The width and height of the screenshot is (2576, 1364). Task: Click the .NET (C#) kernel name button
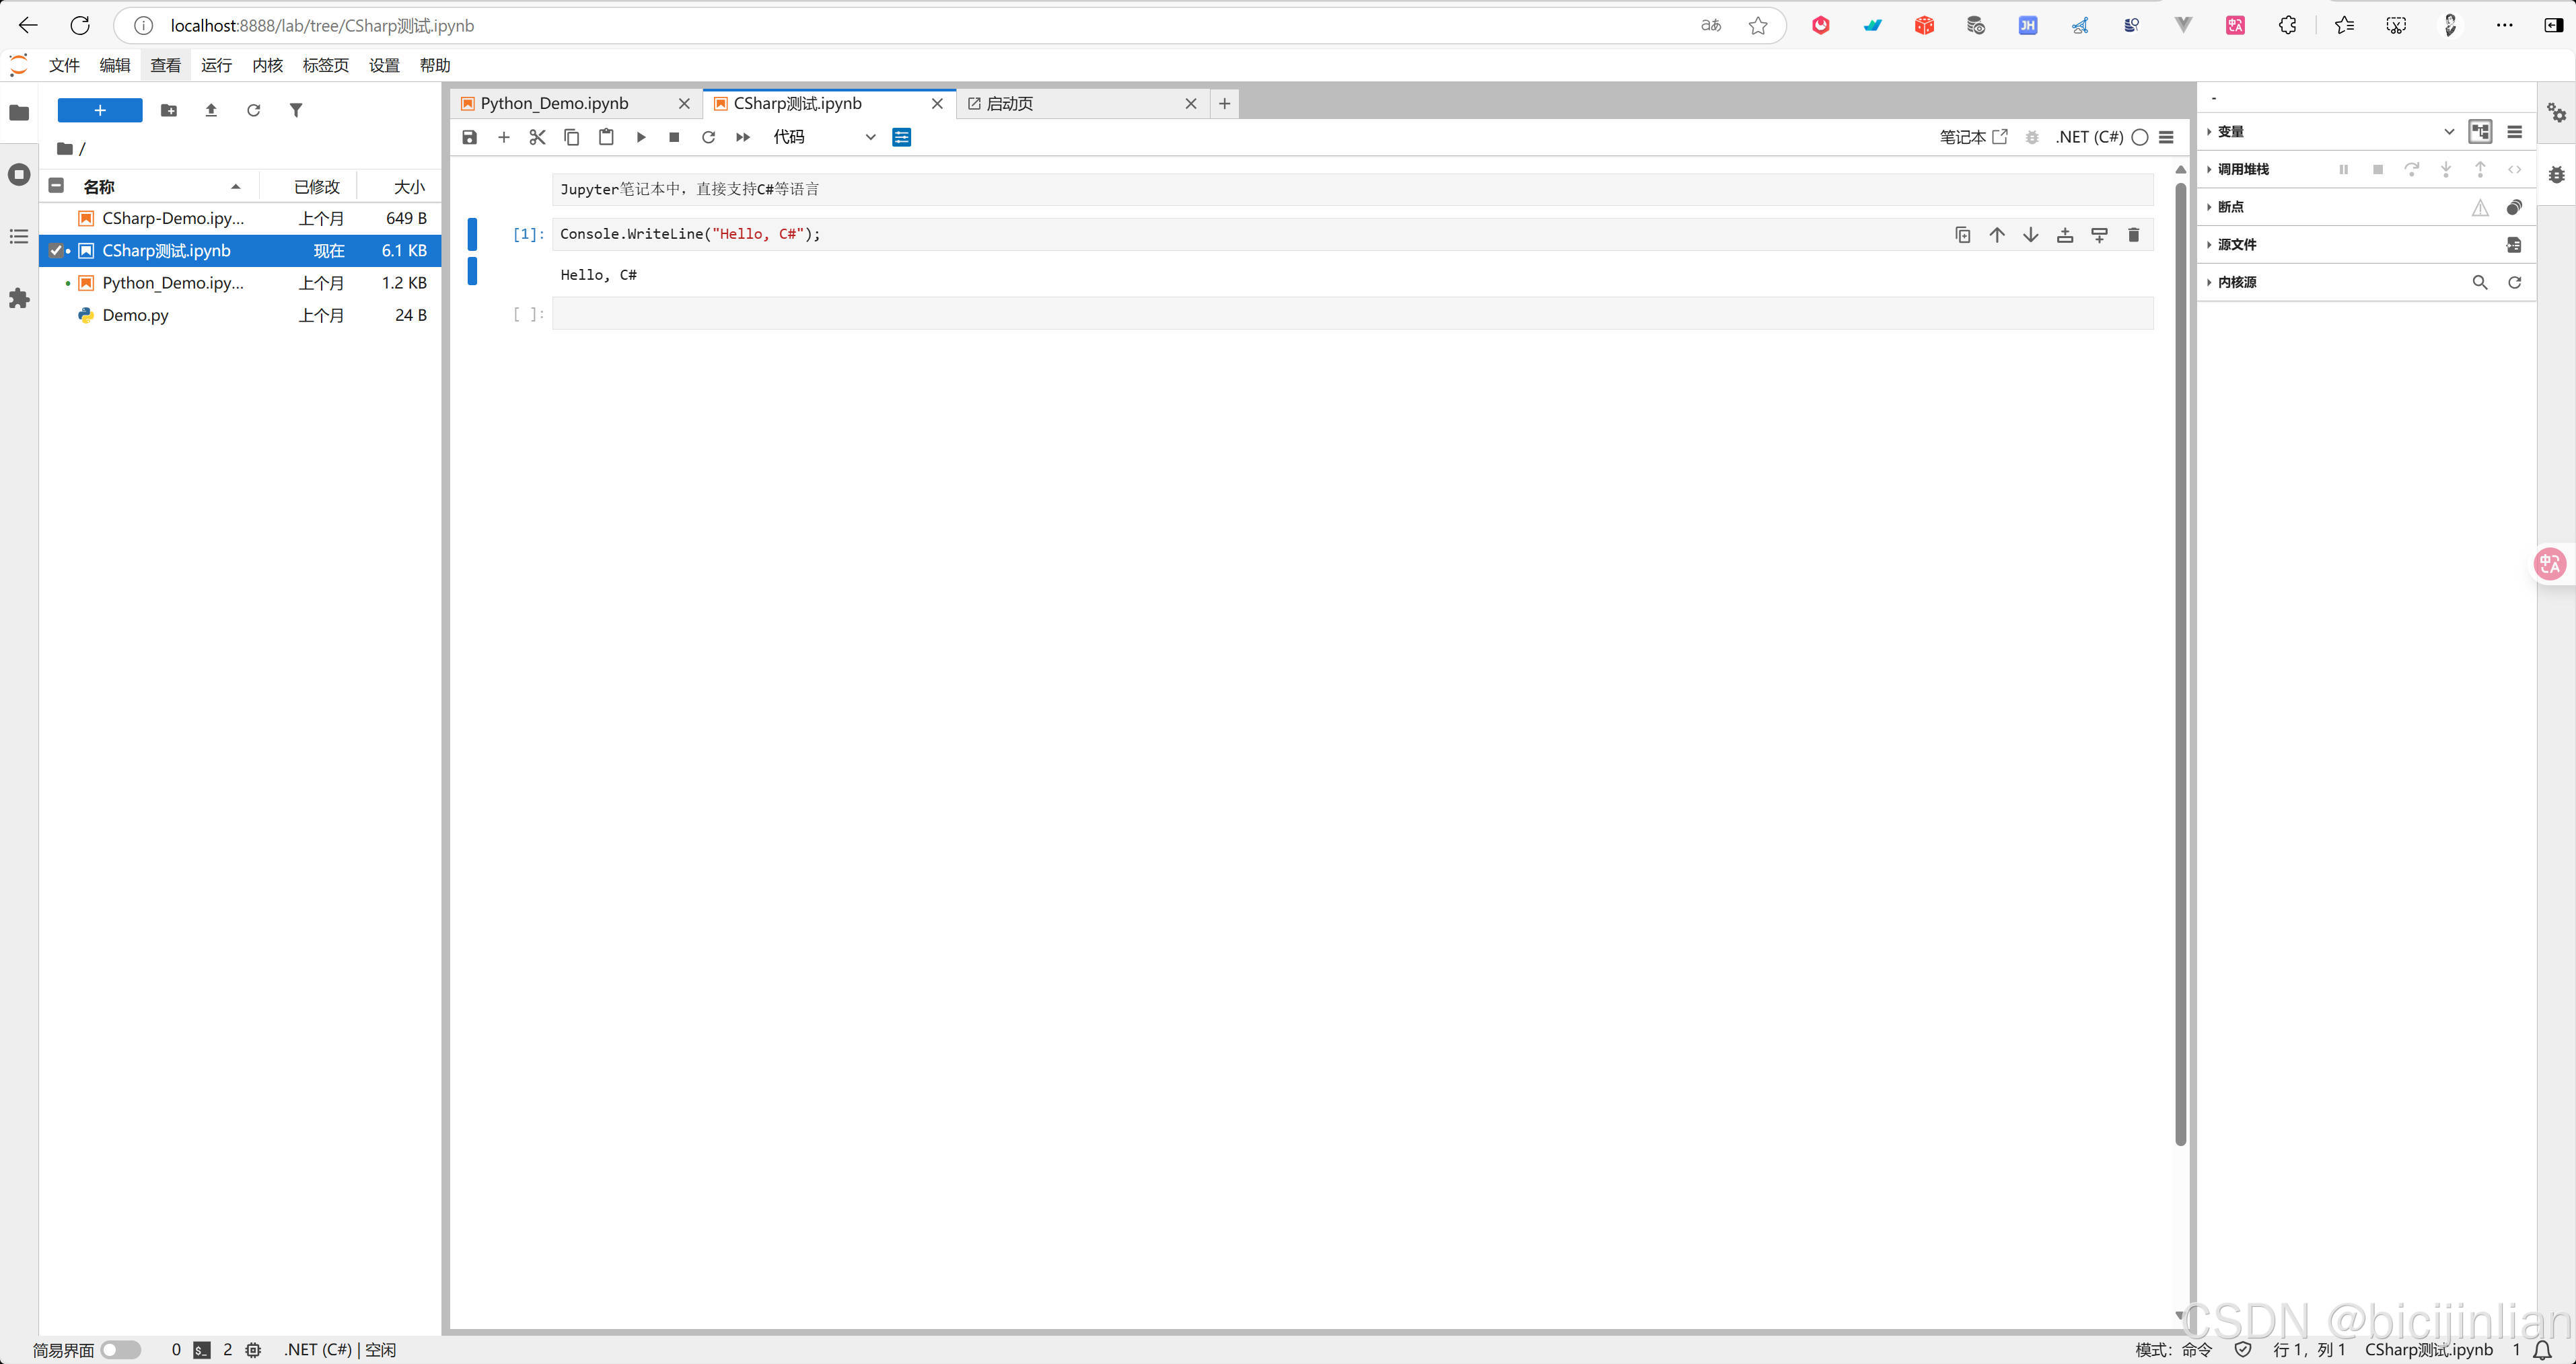pyautogui.click(x=2089, y=137)
